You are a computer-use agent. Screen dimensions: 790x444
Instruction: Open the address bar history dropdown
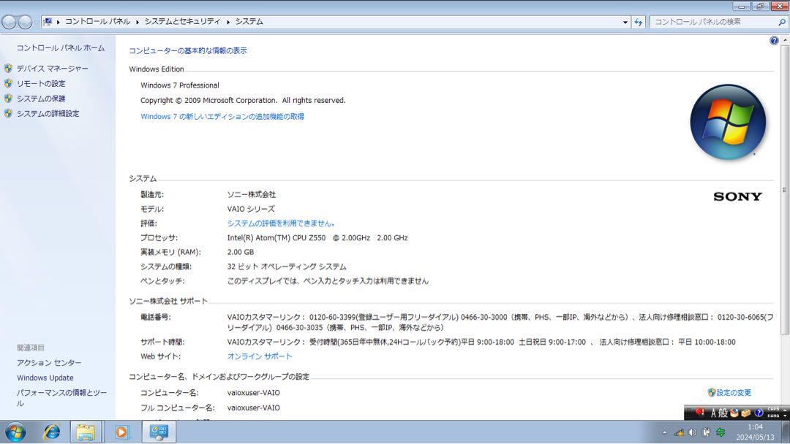click(625, 22)
